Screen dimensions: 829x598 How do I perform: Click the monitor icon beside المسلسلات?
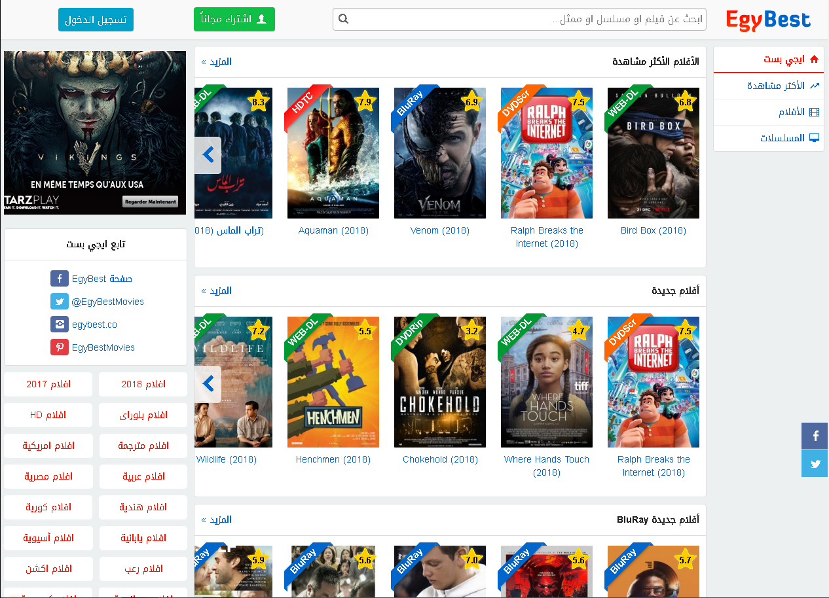click(815, 138)
